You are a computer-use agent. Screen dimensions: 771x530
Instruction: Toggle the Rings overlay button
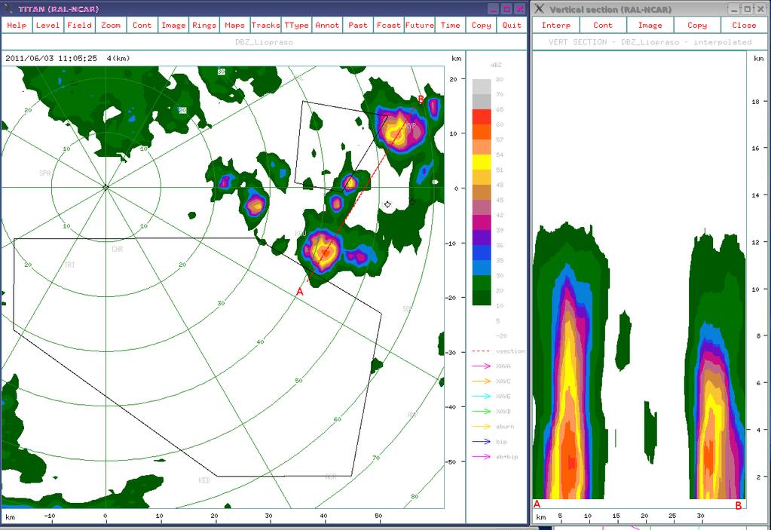(x=204, y=25)
